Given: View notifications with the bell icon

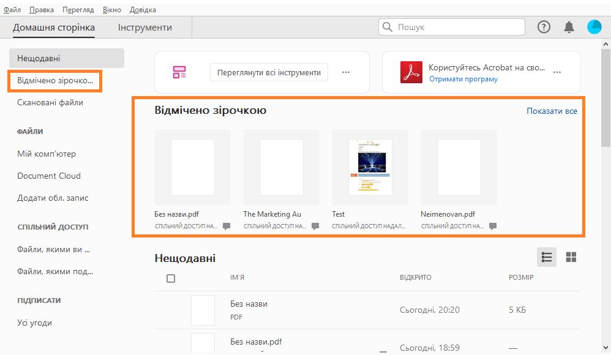Looking at the screenshot, I should [569, 26].
